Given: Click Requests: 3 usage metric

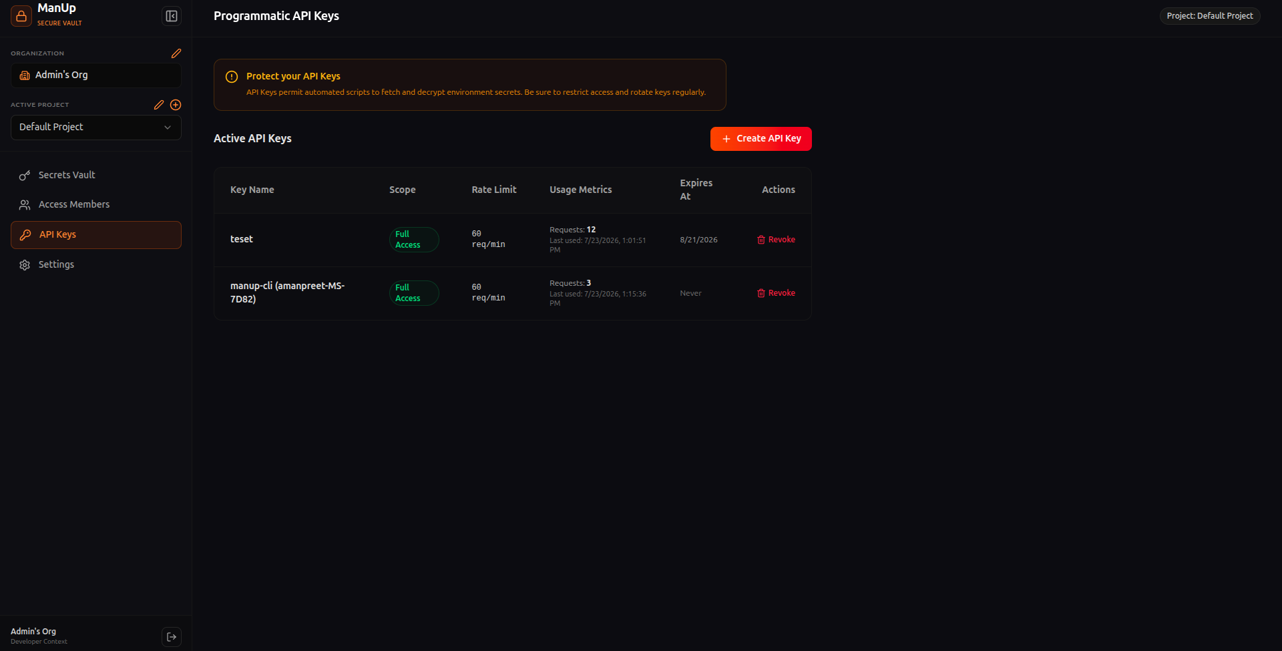Looking at the screenshot, I should point(570,283).
